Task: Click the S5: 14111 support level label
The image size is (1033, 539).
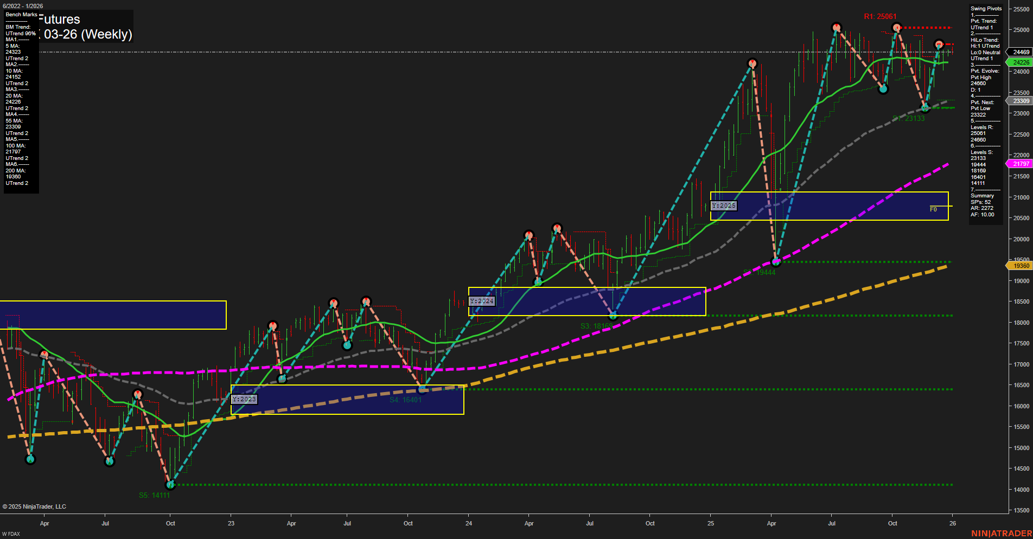Action: [x=155, y=495]
